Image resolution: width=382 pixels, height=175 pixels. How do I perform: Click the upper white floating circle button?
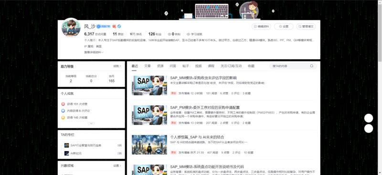[369, 118]
